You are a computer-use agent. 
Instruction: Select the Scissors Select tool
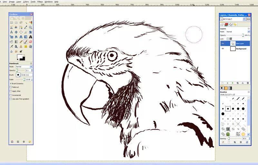pos(11,27)
